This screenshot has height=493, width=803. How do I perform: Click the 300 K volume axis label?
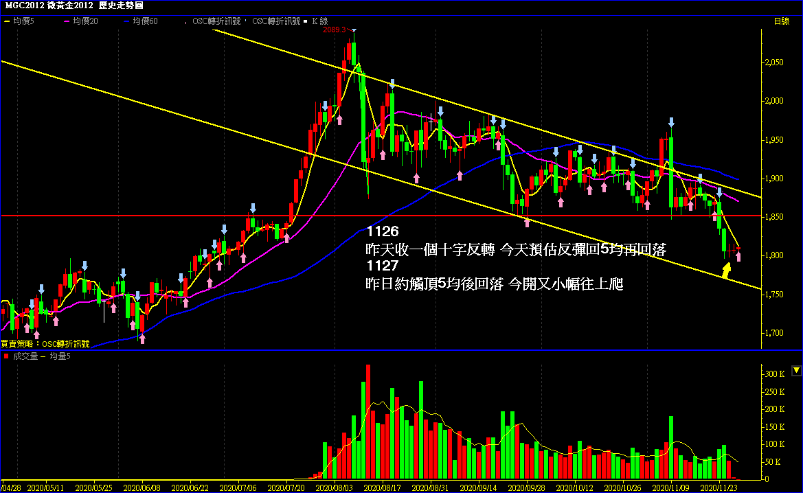(x=775, y=374)
